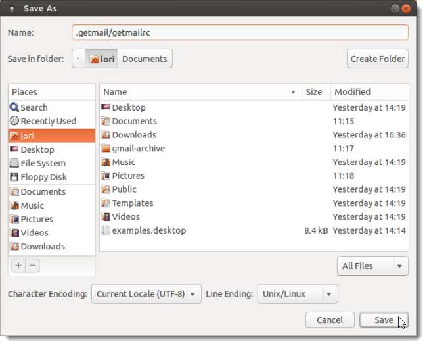Click the lori home folder icon in Places

point(14,136)
